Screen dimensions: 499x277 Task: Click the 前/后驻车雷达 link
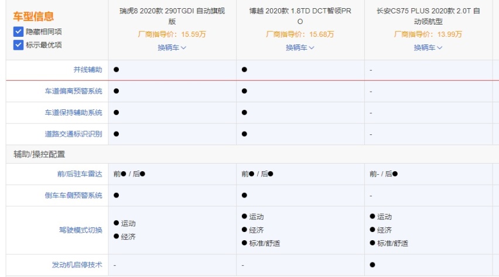click(80, 174)
